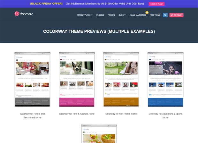Click the Colorway Theme Previews heading

point(99,31)
